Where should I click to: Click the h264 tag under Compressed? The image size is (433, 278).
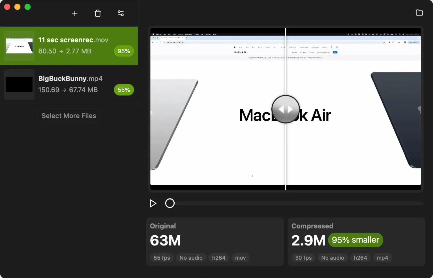click(360, 258)
